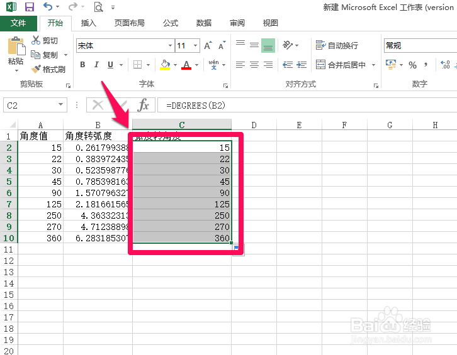457x355 pixels.
Task: Open Print Preview from quick access toolbar
Action: click(98, 7)
